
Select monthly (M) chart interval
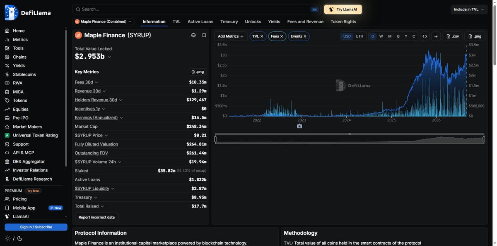[x=390, y=36]
